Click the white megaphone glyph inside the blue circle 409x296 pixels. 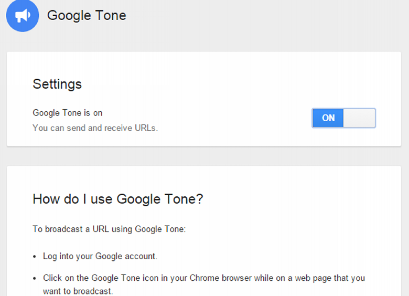click(22, 16)
